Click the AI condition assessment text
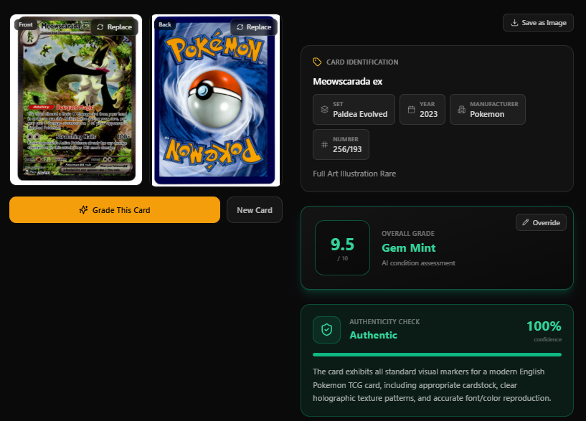 click(x=418, y=263)
